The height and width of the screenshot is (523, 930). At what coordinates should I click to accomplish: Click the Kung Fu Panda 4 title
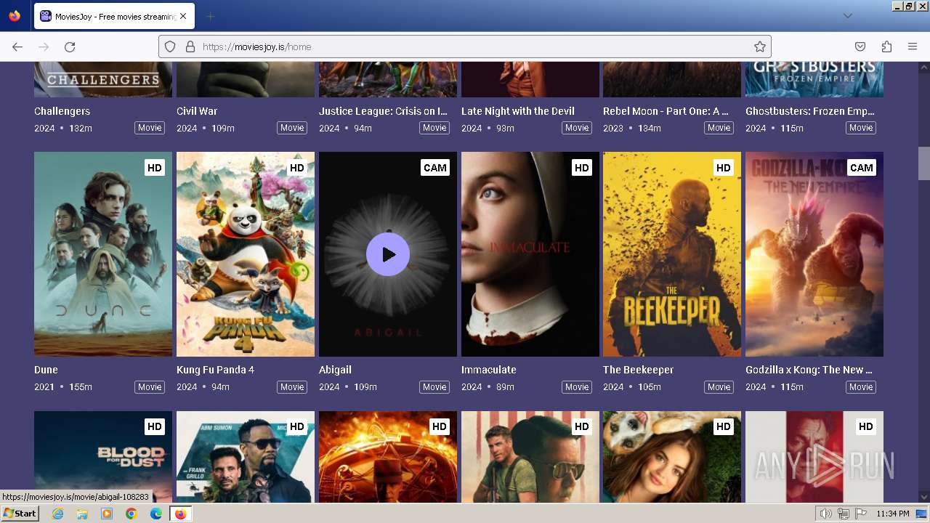(215, 370)
